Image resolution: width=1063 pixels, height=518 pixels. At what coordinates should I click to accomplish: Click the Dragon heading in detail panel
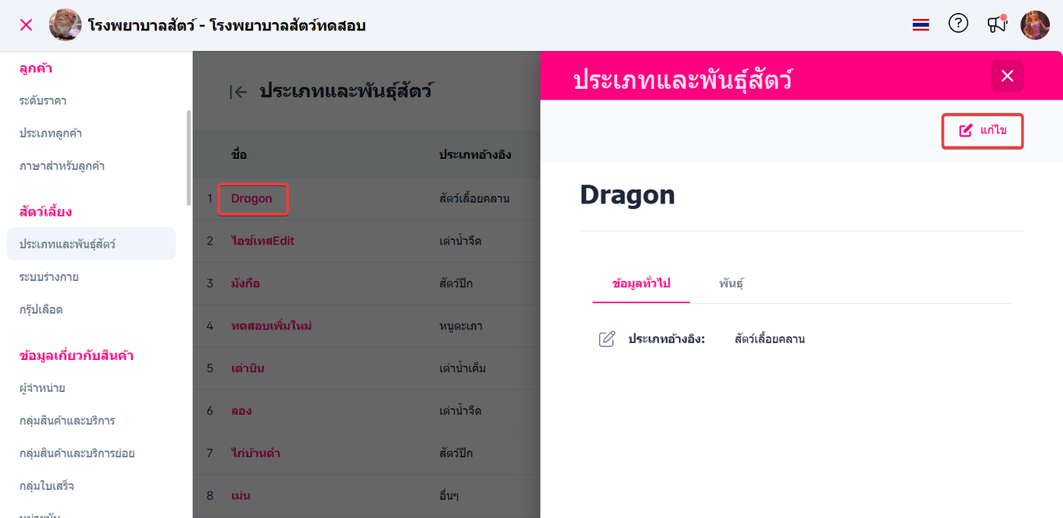tap(627, 195)
